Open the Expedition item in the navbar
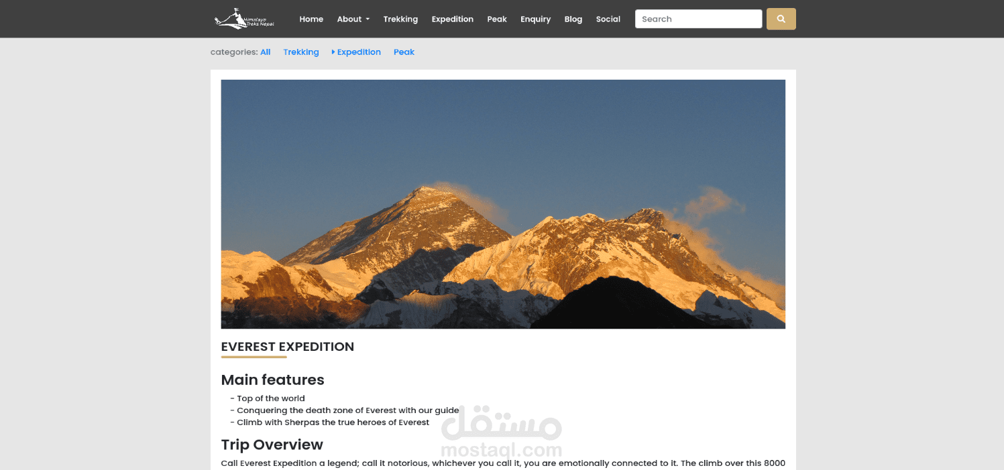The width and height of the screenshot is (1004, 470). [452, 19]
